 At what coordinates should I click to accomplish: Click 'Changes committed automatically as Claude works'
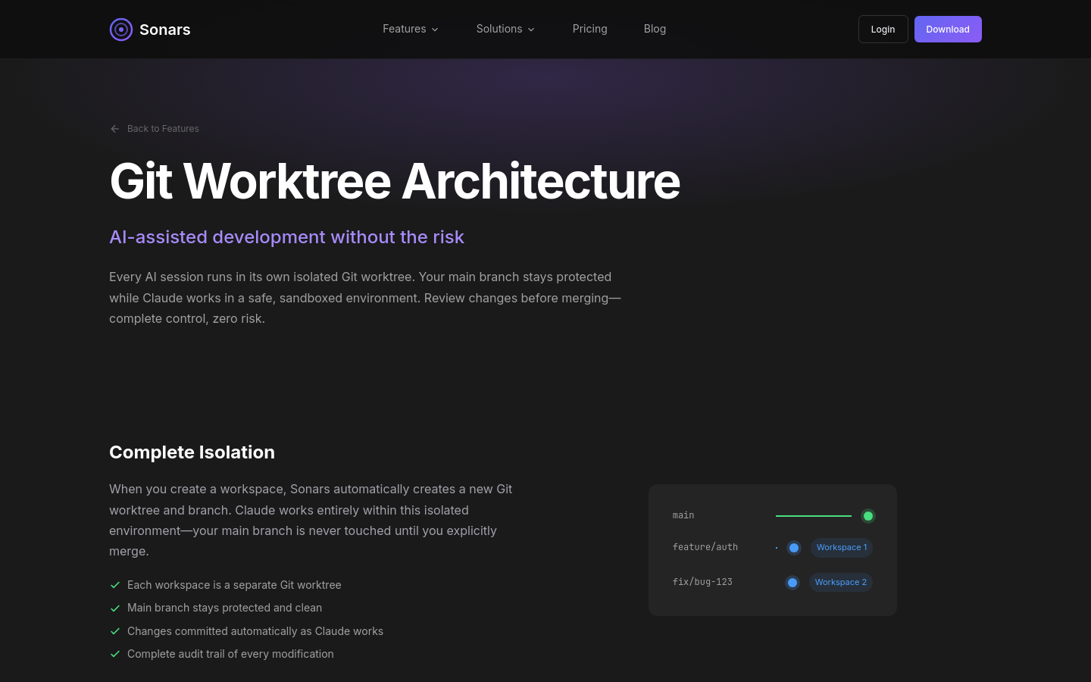point(255,631)
